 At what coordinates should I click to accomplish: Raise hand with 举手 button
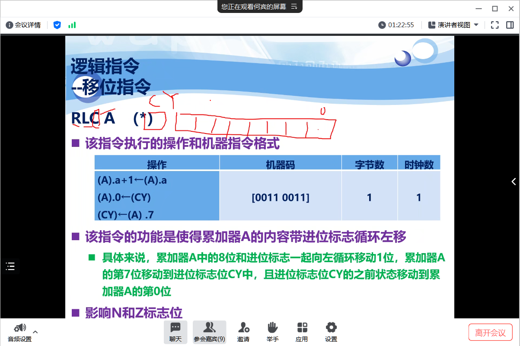(x=272, y=332)
